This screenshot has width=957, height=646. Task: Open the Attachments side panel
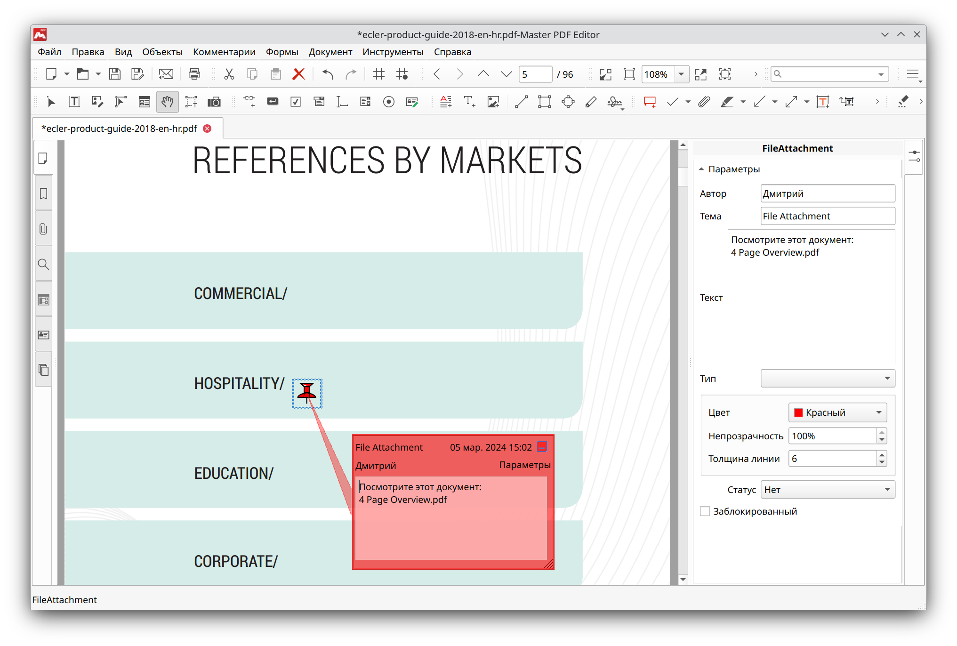pos(43,229)
